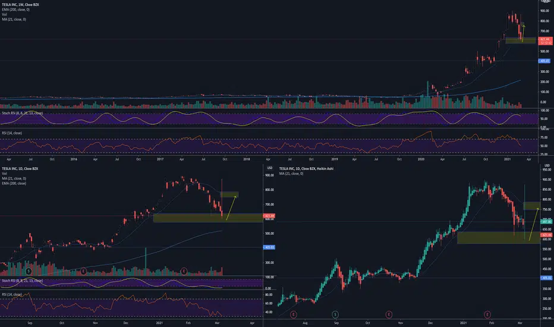Select the 'Vol' legend in the bottom-left daily chart

tap(4, 174)
